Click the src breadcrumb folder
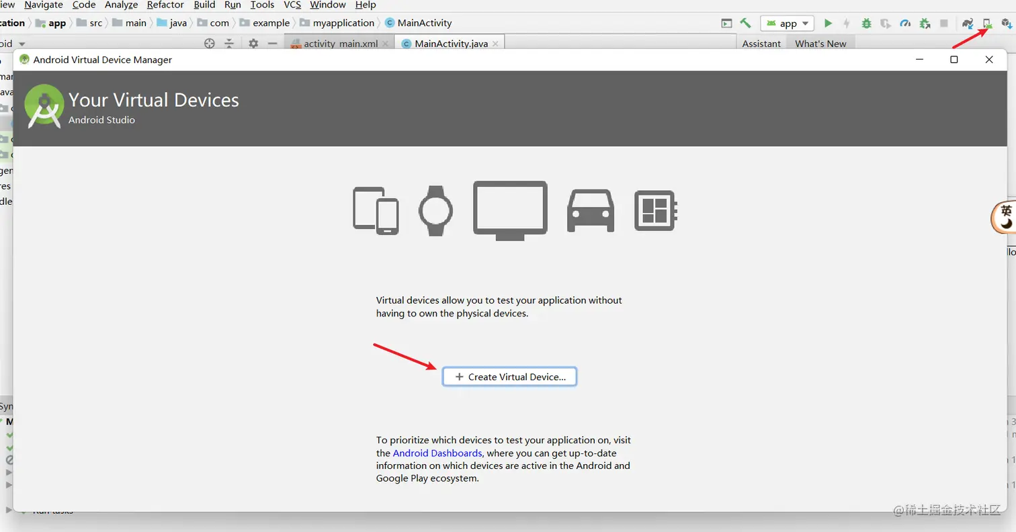The height and width of the screenshot is (532, 1016). coord(89,23)
